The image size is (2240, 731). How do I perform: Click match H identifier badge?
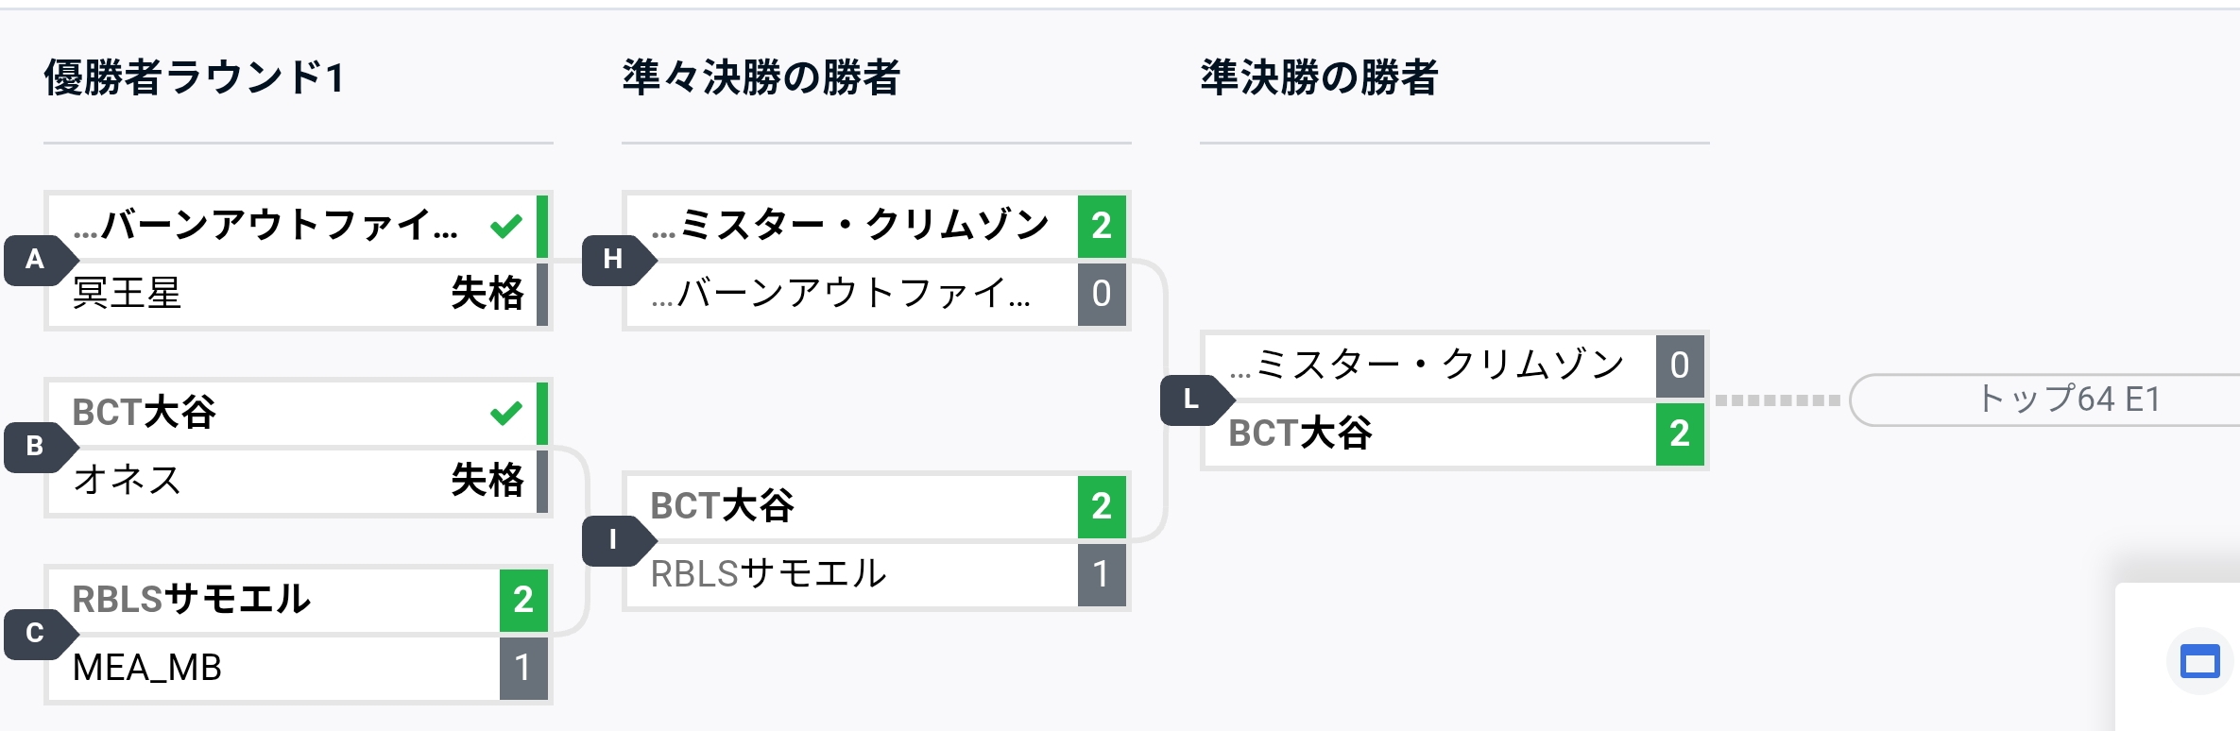[x=613, y=260]
